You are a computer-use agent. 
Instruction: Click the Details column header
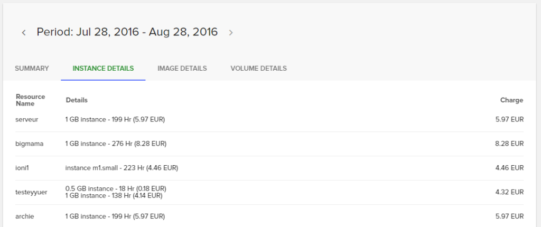tap(77, 100)
